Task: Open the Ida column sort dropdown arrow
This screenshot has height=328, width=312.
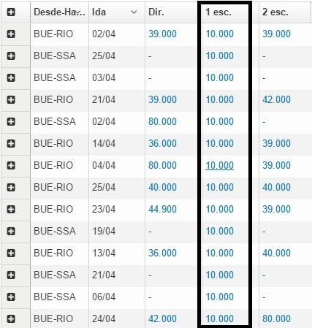Action: tap(134, 12)
